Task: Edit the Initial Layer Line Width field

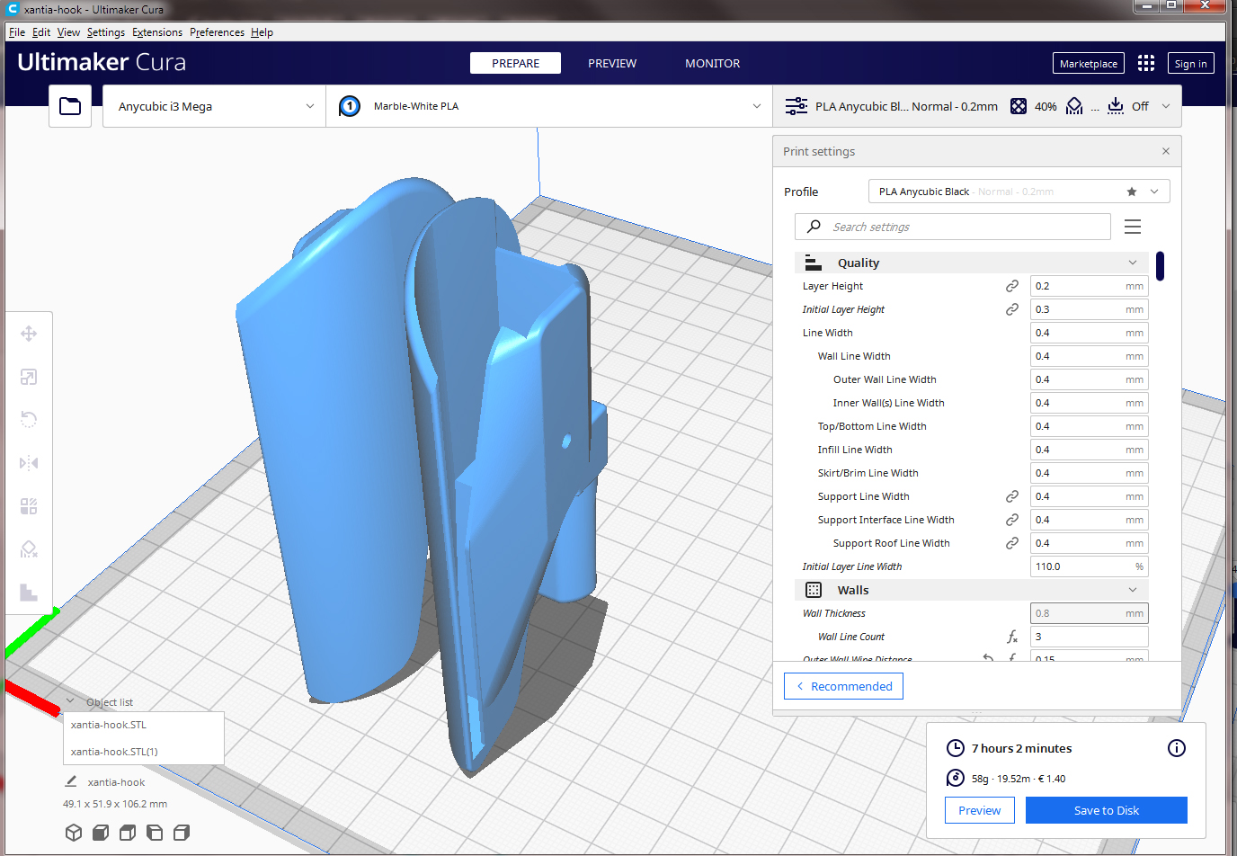Action: point(1090,566)
